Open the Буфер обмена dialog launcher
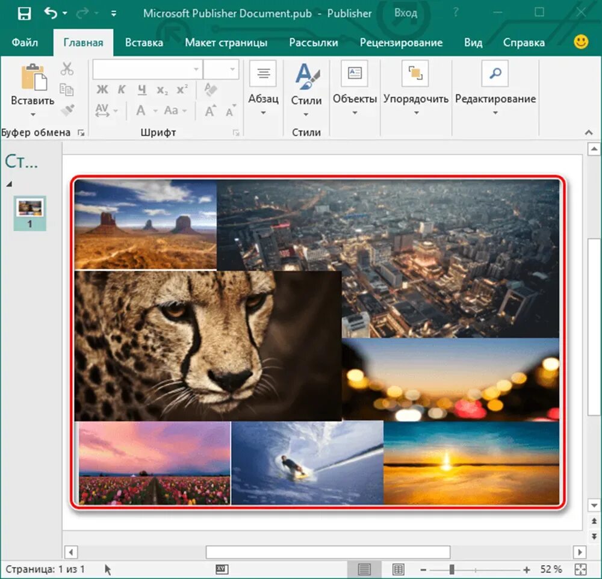This screenshot has height=579, width=602. [81, 133]
